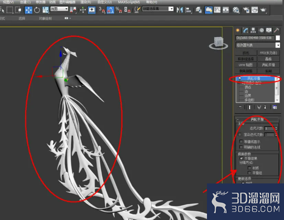Select 多边形 sub-object in the stack
This screenshot has width=284, height=220.
[x=250, y=100]
